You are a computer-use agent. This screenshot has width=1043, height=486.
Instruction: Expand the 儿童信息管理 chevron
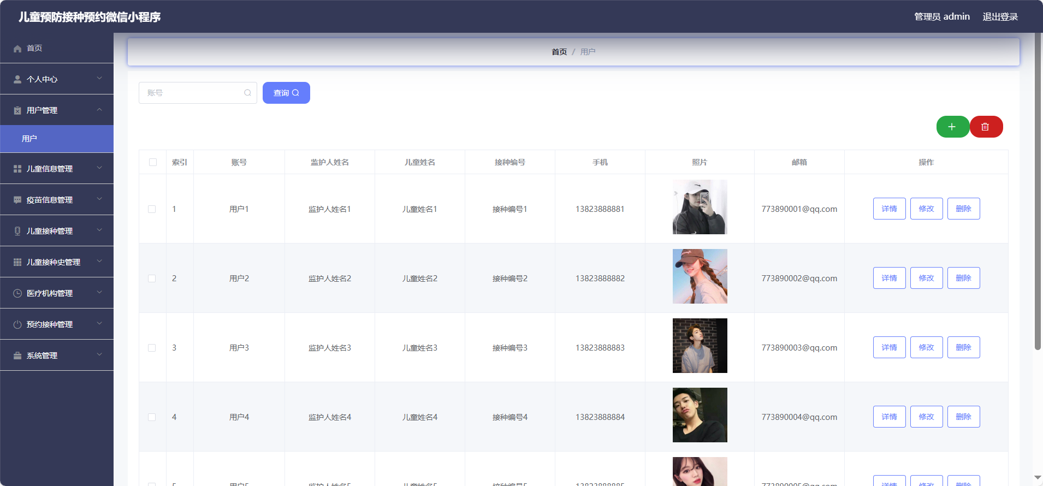99,168
